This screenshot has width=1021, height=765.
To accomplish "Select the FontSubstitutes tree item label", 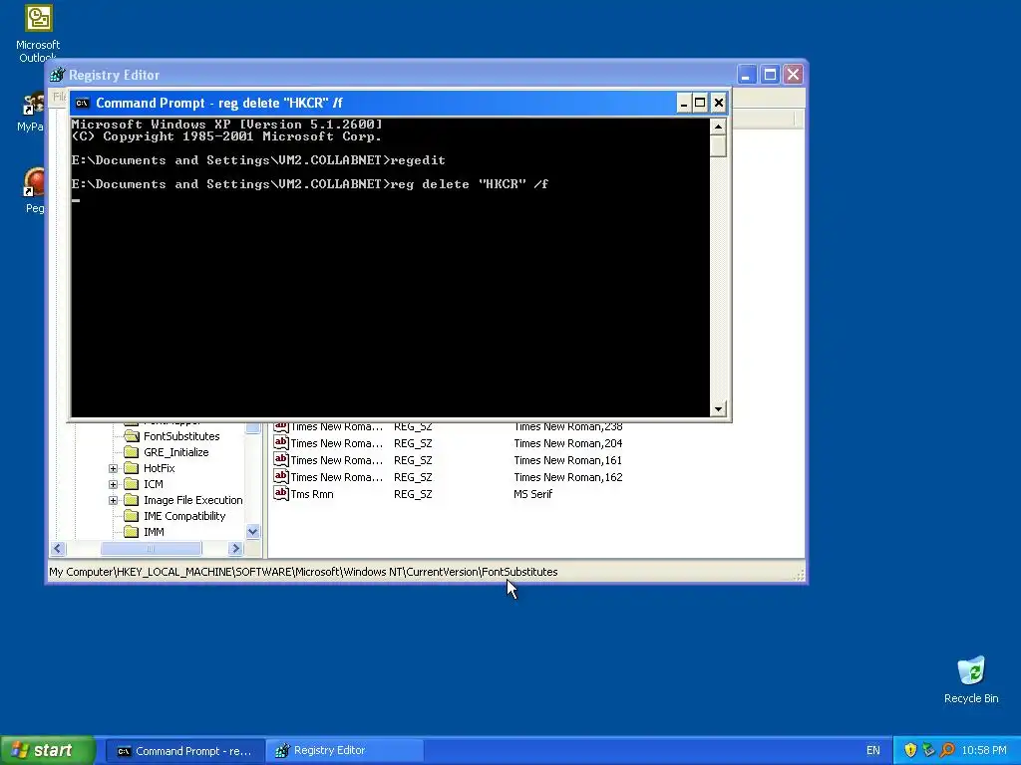I will 181,436.
